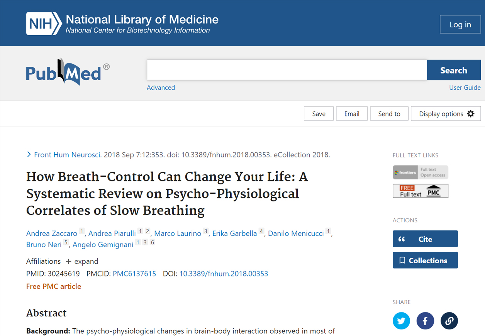Focus the PubMed search field

[287, 70]
